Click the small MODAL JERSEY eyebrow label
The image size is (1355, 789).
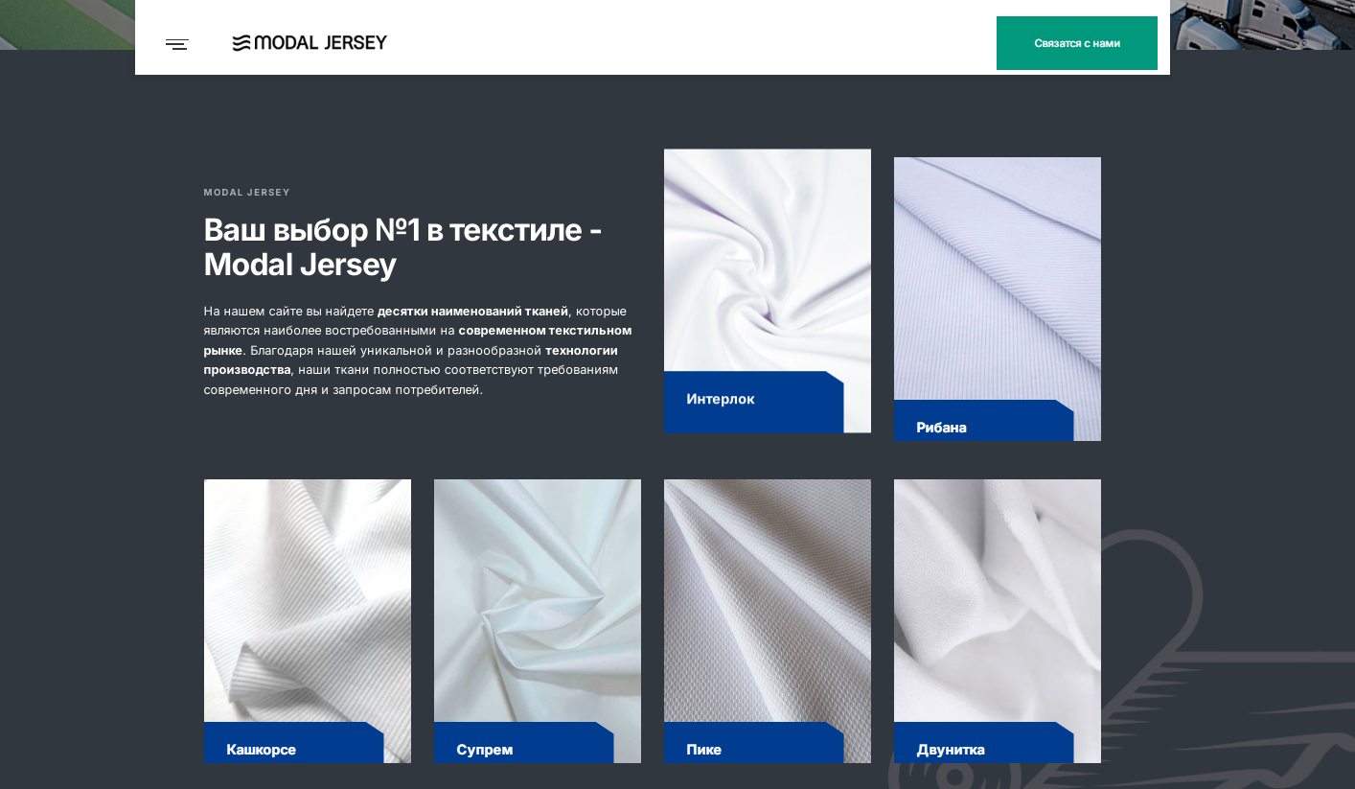(x=246, y=193)
